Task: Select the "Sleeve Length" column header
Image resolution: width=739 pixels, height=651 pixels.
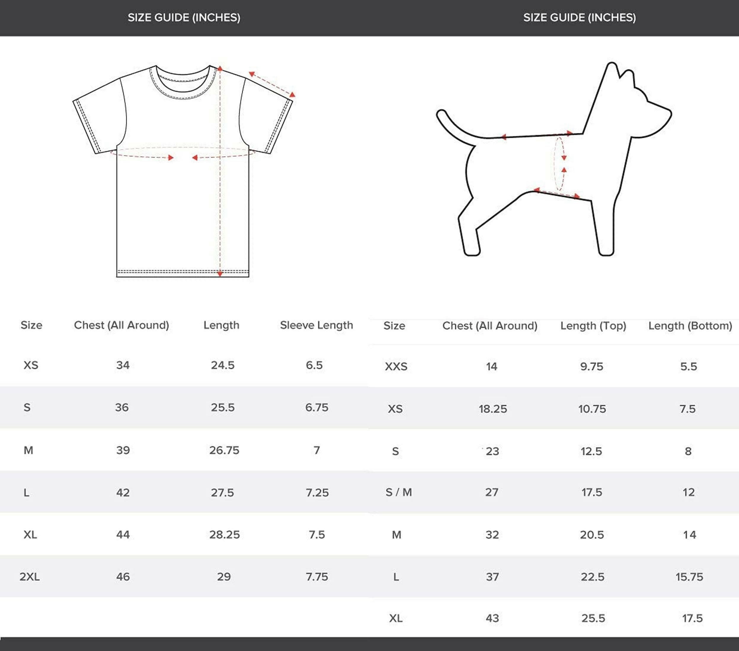Action: click(x=316, y=325)
